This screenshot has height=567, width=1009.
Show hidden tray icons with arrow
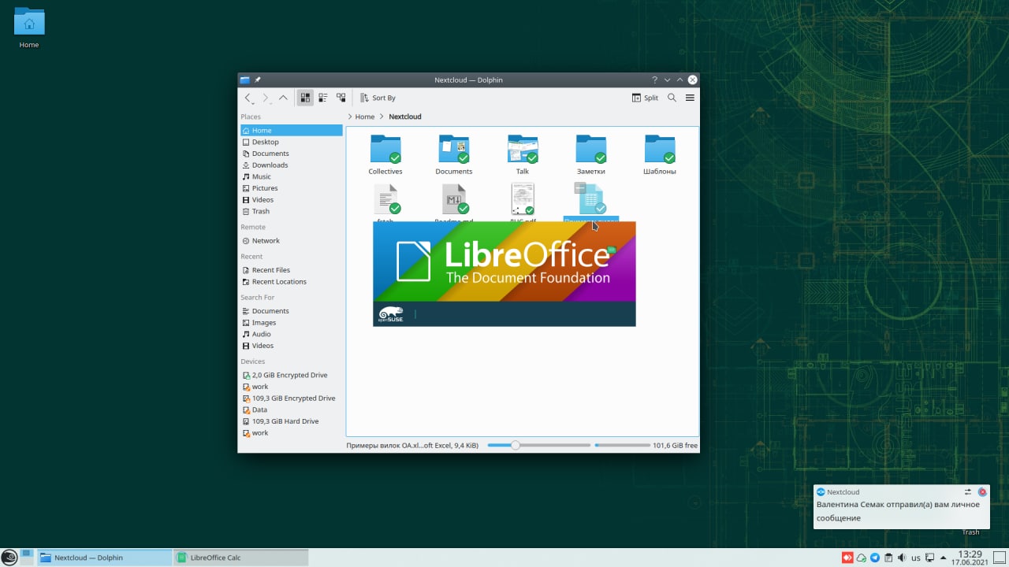point(943,558)
